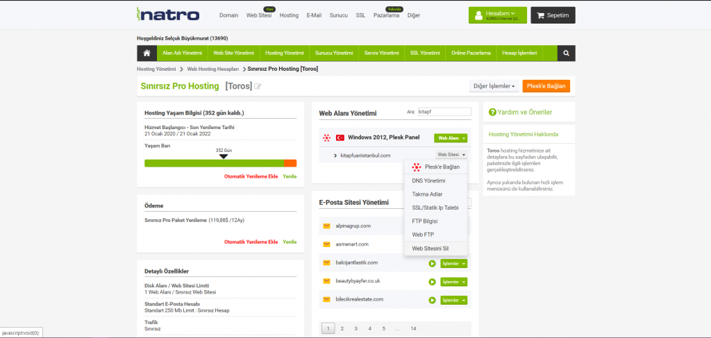711x338 pixels.
Task: Click Hosting Yönetimi Hakkında help link
Action: click(x=524, y=135)
